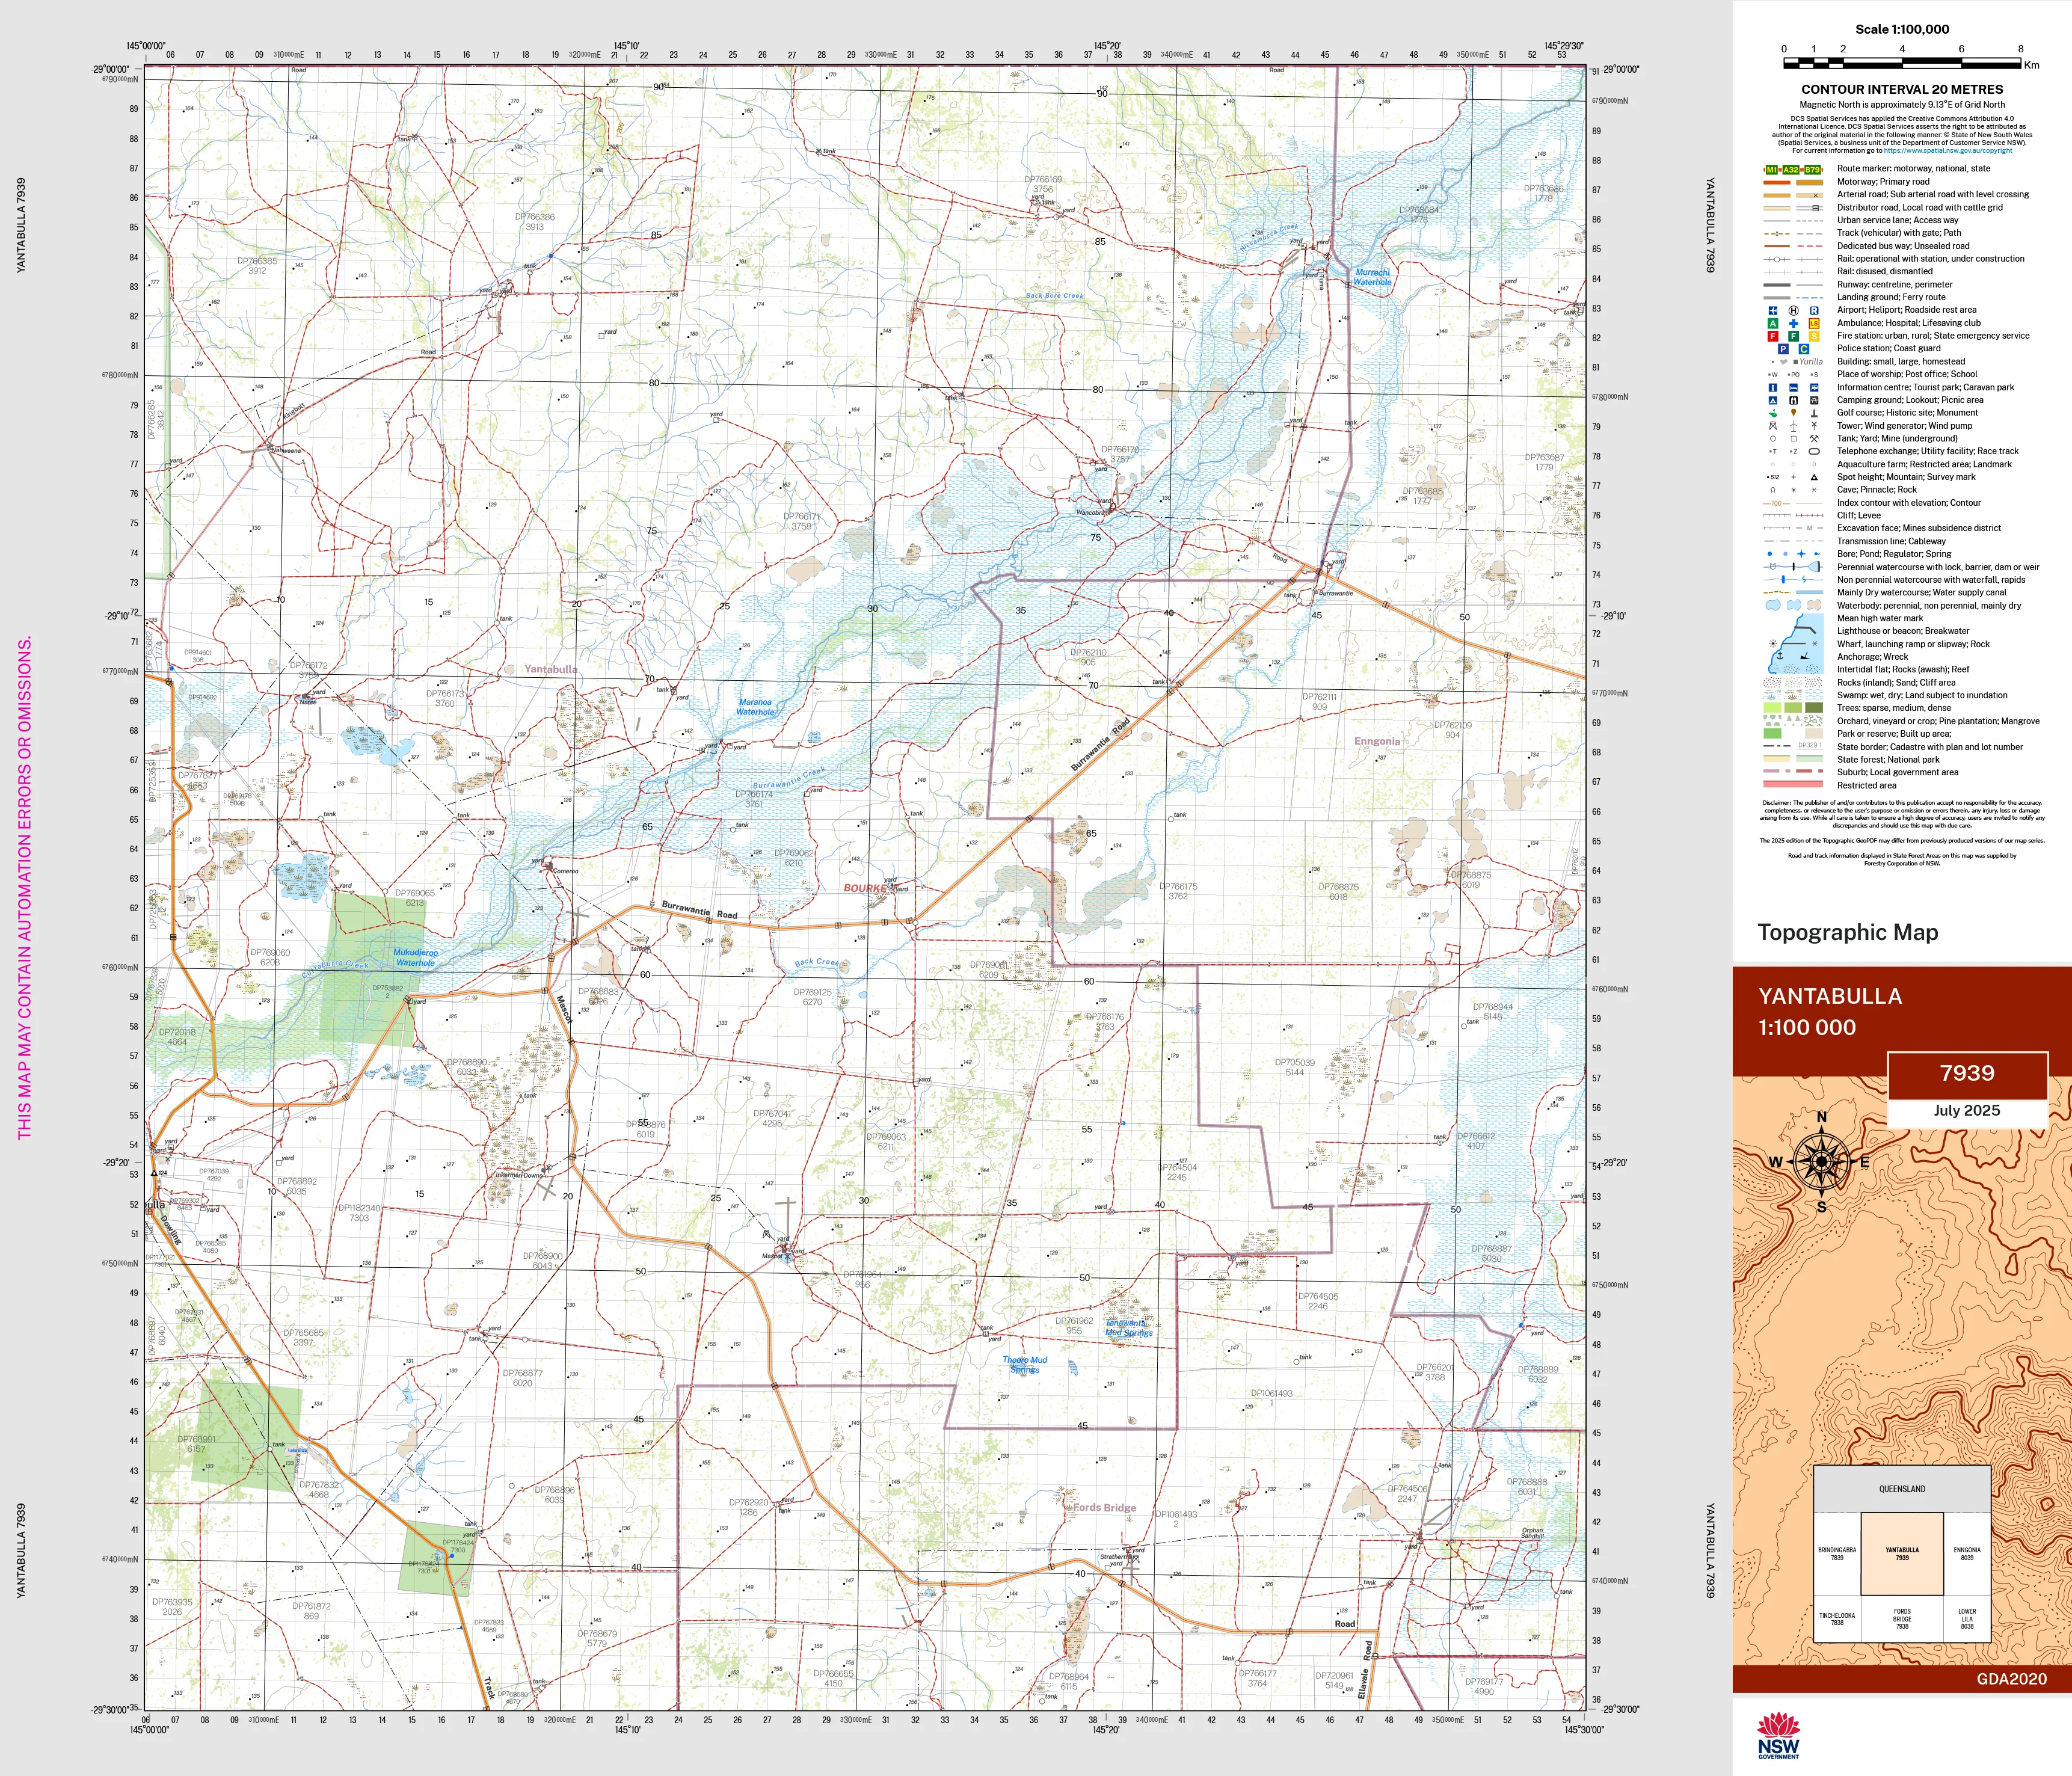The width and height of the screenshot is (2072, 1776).
Task: Click the Camping ground legend icon
Action: pos(1772,400)
